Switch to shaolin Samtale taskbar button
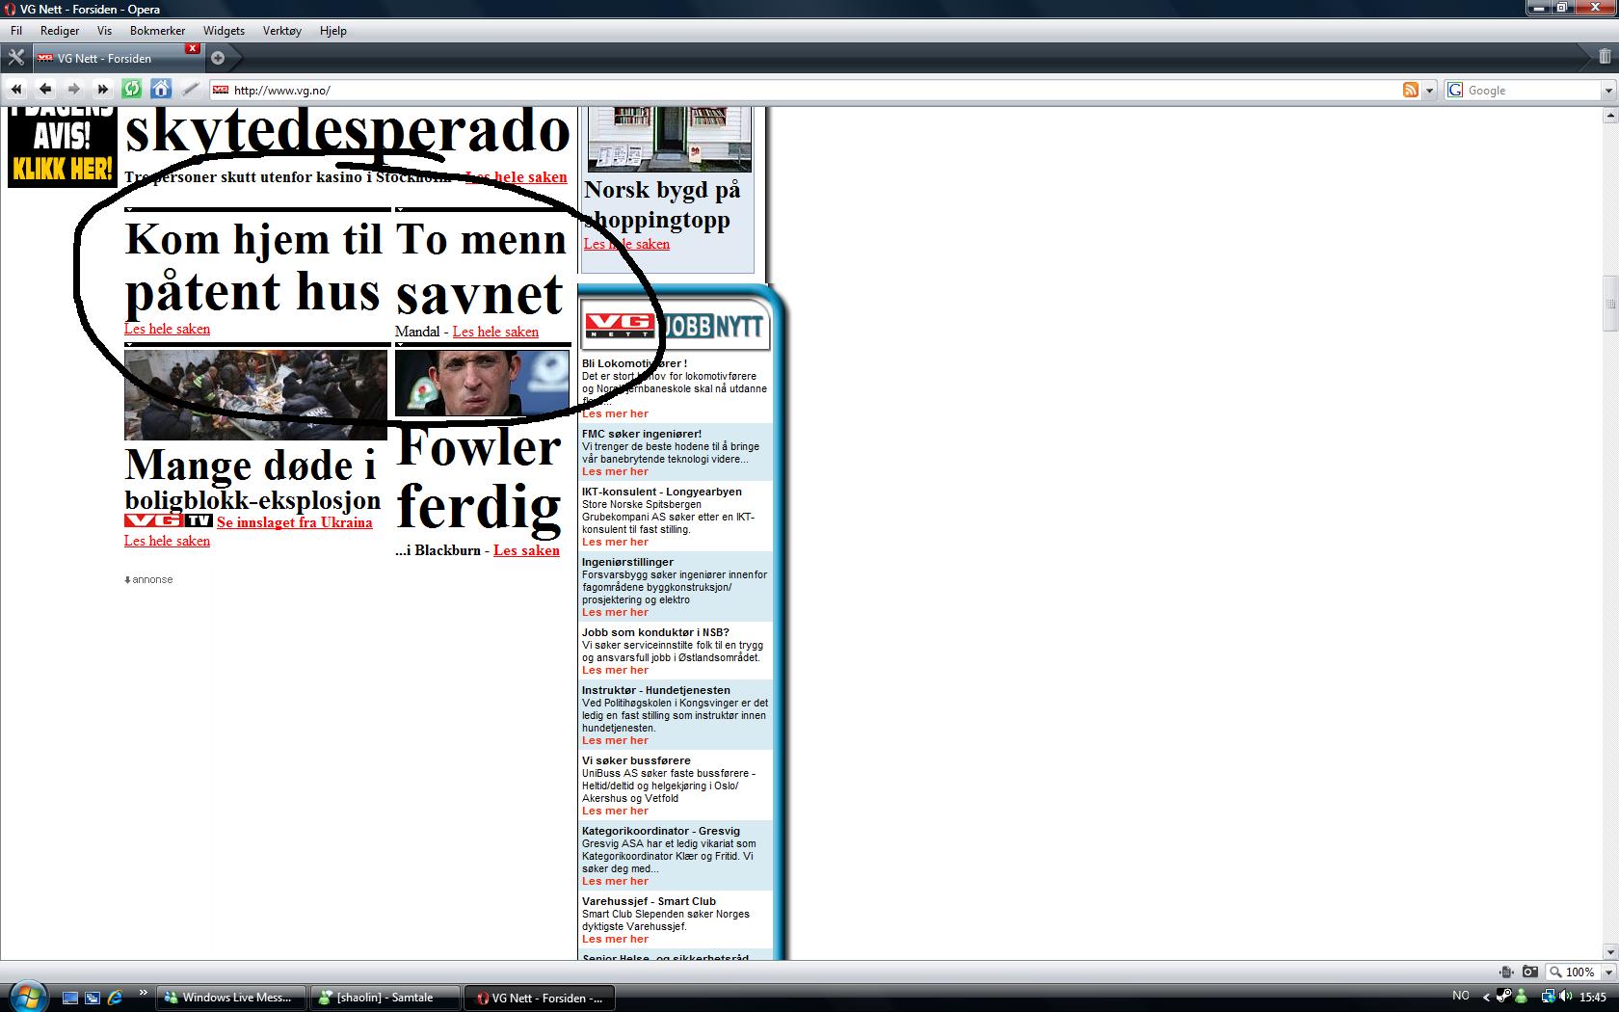 (385, 998)
